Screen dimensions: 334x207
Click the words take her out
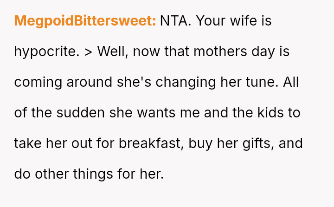(52, 143)
